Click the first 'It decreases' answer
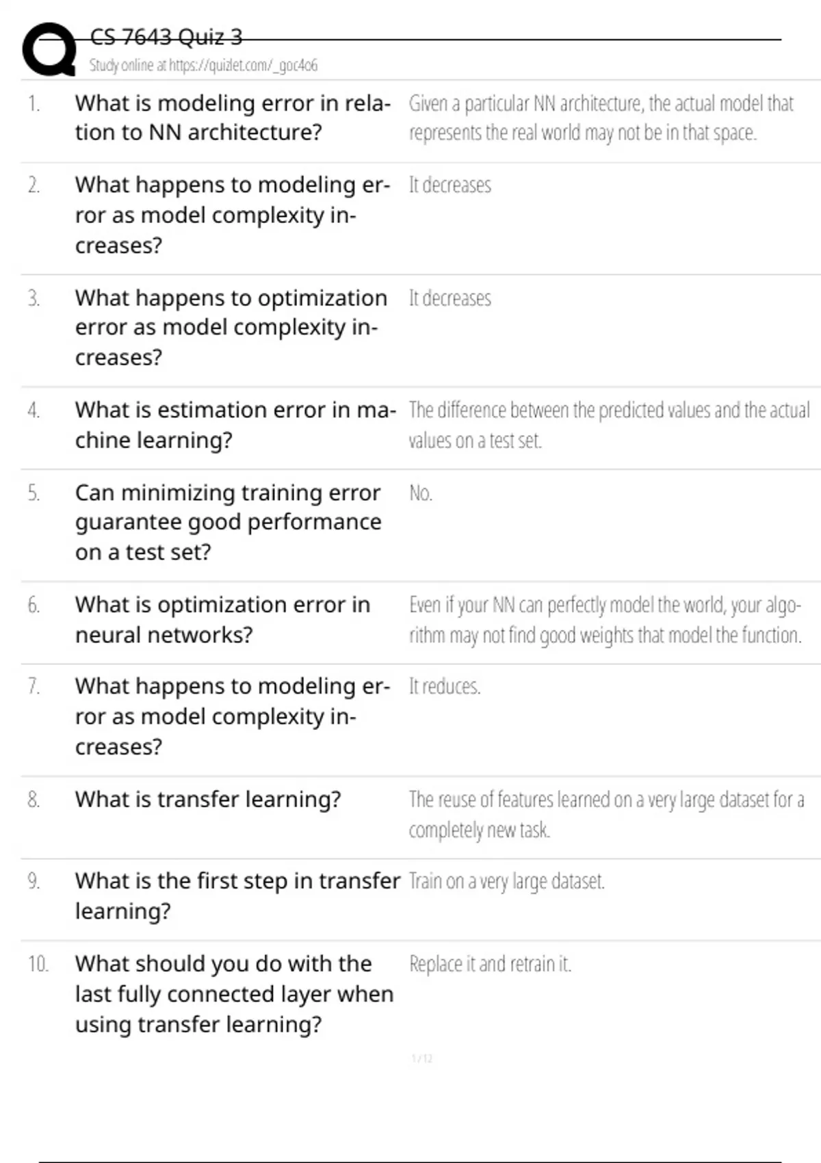The image size is (821, 1163). coord(449,185)
